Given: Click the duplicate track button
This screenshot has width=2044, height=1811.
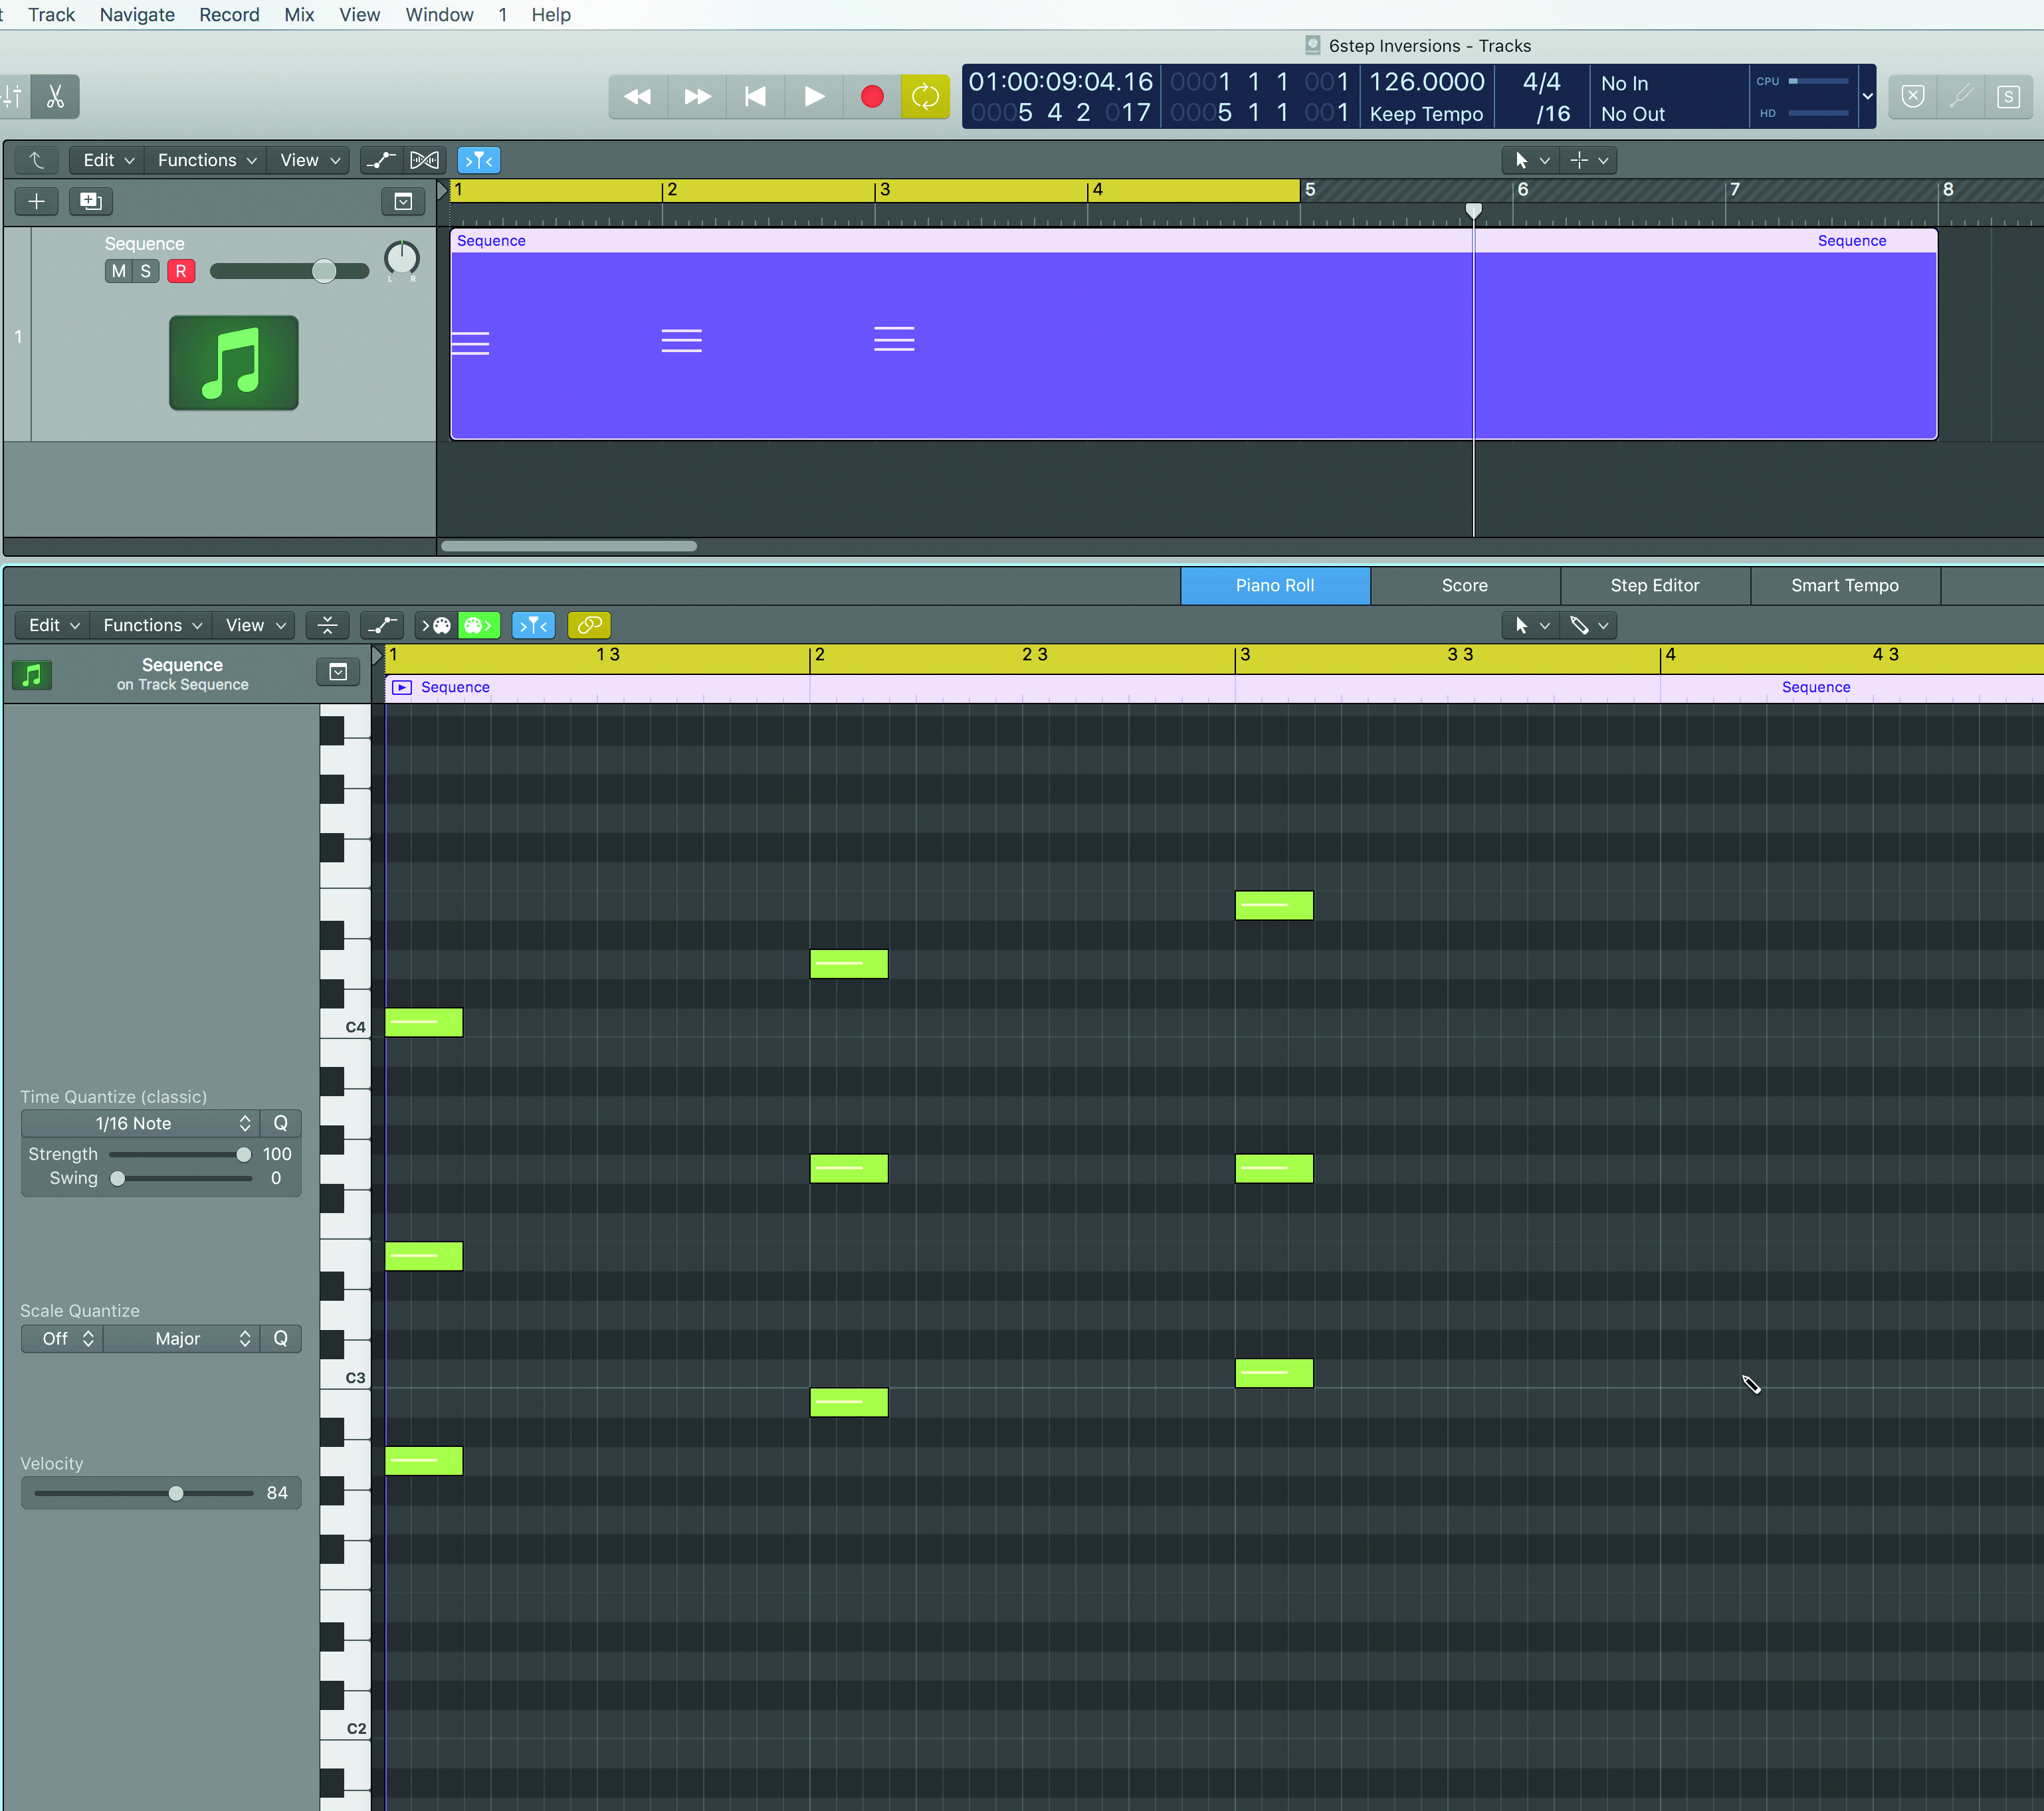Looking at the screenshot, I should click(90, 201).
